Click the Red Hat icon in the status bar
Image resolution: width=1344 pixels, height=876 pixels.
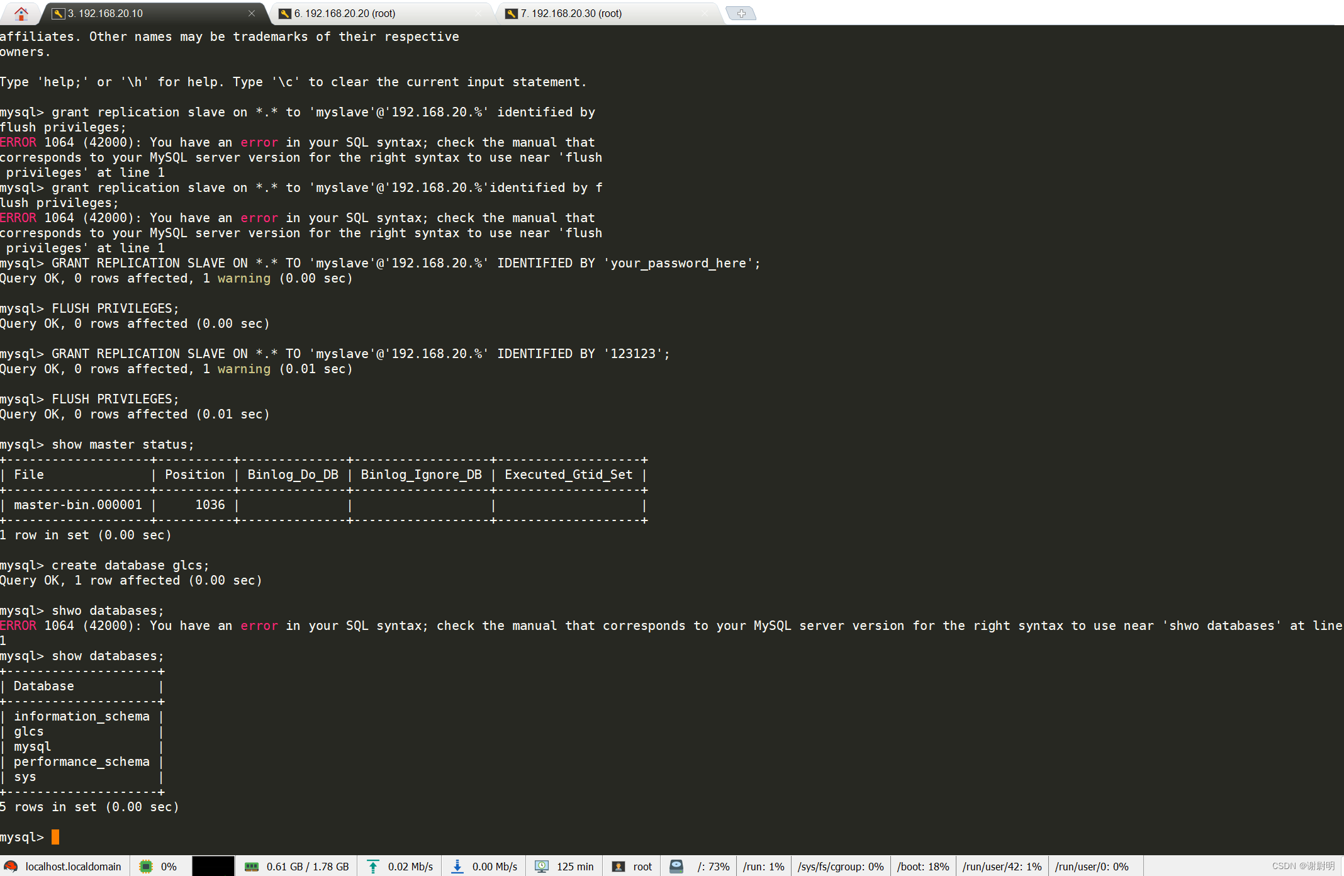click(x=11, y=867)
